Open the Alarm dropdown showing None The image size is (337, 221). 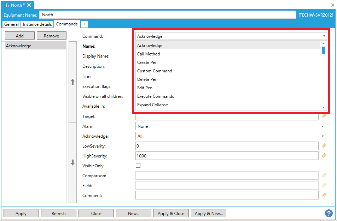point(231,126)
